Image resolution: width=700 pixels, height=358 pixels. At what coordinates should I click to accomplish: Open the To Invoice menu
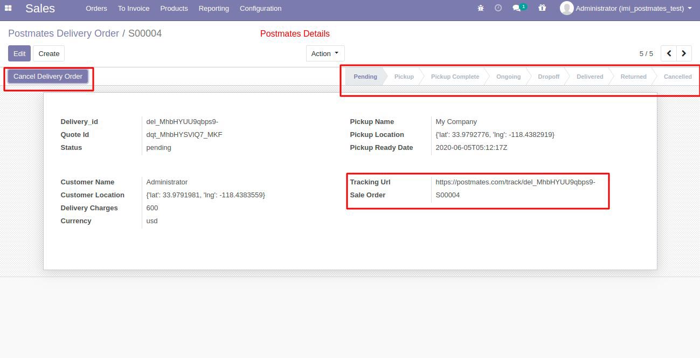[x=134, y=8]
